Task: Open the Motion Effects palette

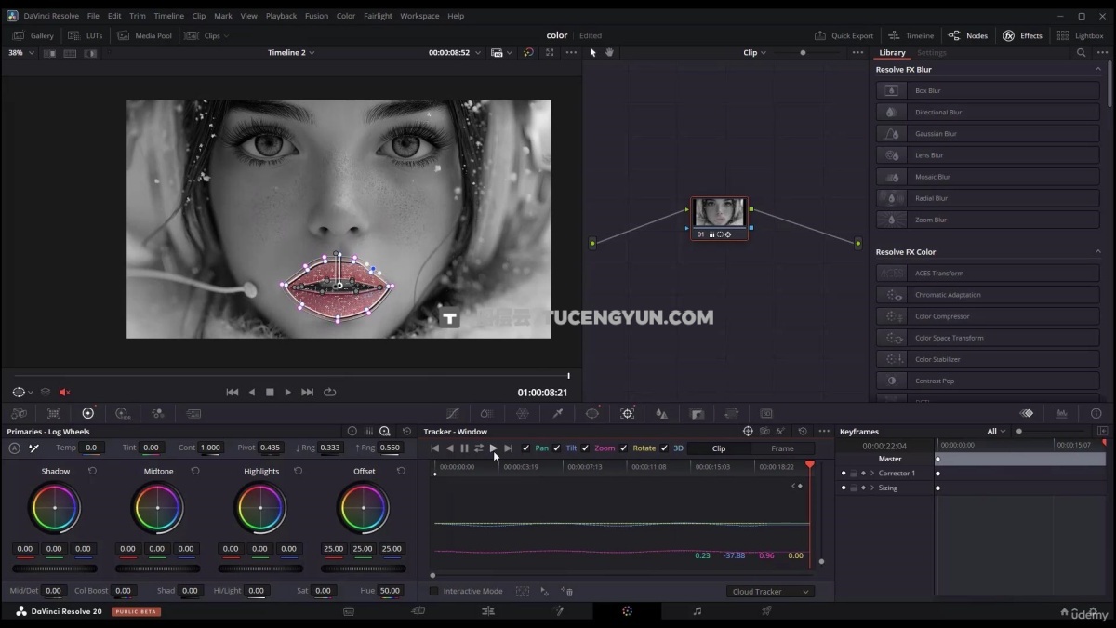Action: [193, 413]
